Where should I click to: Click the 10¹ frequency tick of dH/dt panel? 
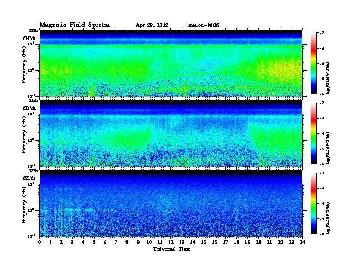[31, 44]
